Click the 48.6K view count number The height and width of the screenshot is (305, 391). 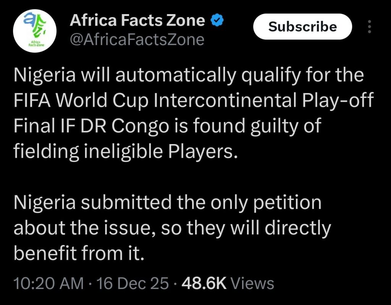[205, 283]
